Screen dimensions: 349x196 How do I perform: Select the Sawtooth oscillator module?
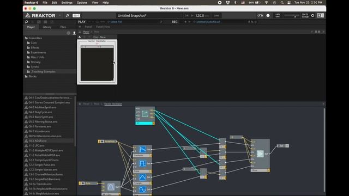pos(142,151)
